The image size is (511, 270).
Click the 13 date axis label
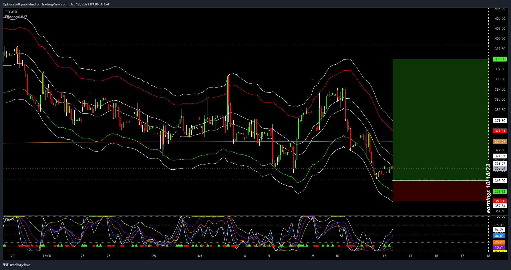click(x=410, y=256)
